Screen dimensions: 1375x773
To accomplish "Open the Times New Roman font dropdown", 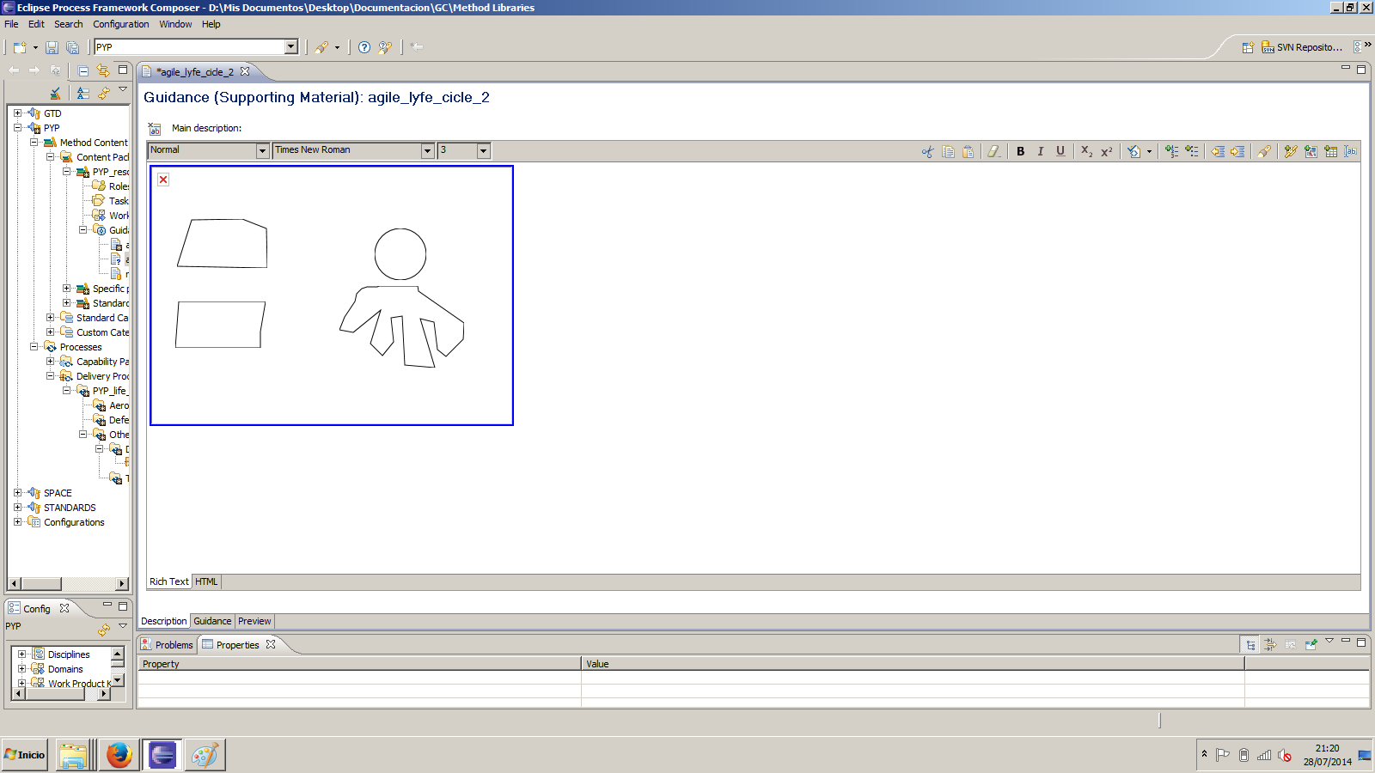I will pyautogui.click(x=427, y=150).
